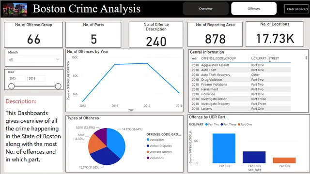310x174 pixels.
Task: Select the Investigate Property table row
Action: pyautogui.click(x=240, y=104)
